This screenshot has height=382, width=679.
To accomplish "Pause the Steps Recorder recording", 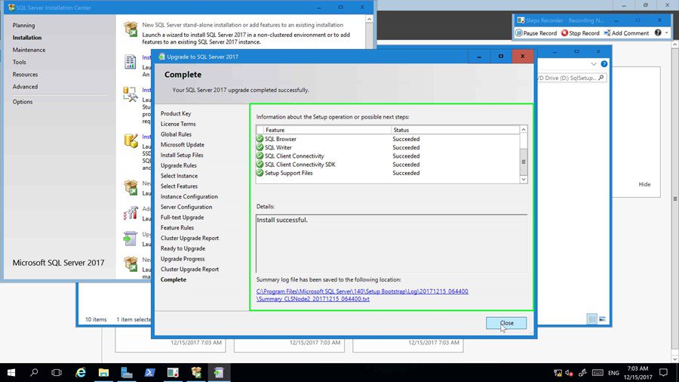I will pyautogui.click(x=536, y=33).
